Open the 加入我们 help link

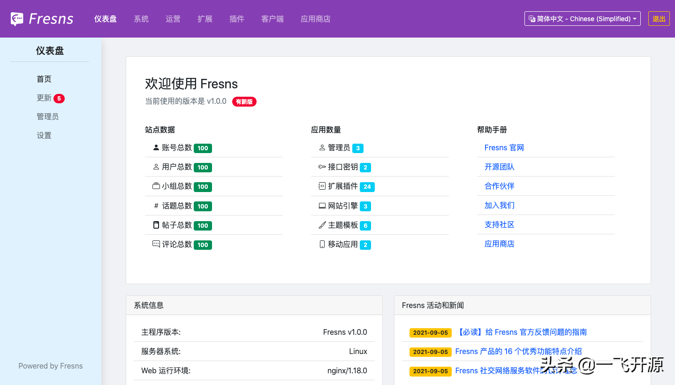pos(500,205)
